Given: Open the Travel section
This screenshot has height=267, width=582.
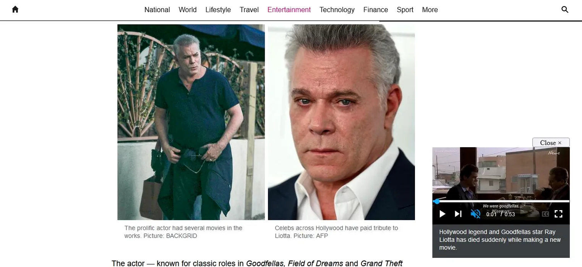Looking at the screenshot, I should pos(249,10).
